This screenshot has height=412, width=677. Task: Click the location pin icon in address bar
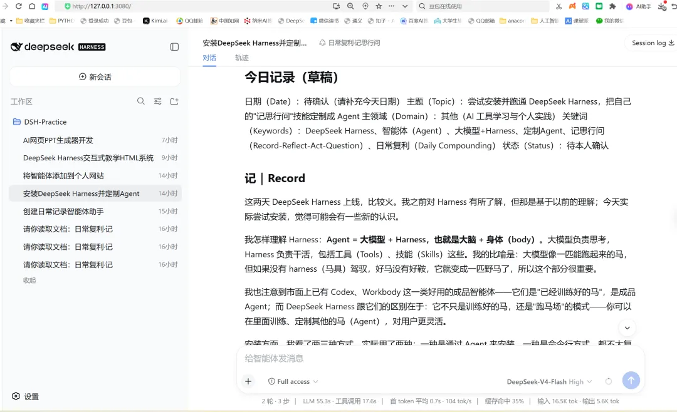click(365, 6)
